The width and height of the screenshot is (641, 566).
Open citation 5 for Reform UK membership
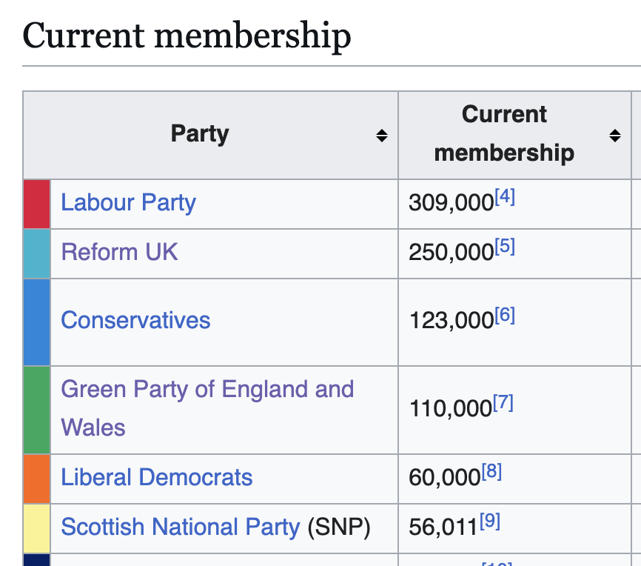tap(504, 247)
